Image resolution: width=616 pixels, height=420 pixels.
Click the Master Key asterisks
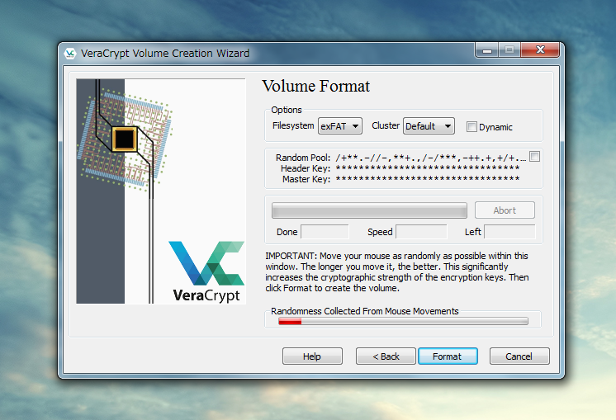(428, 179)
